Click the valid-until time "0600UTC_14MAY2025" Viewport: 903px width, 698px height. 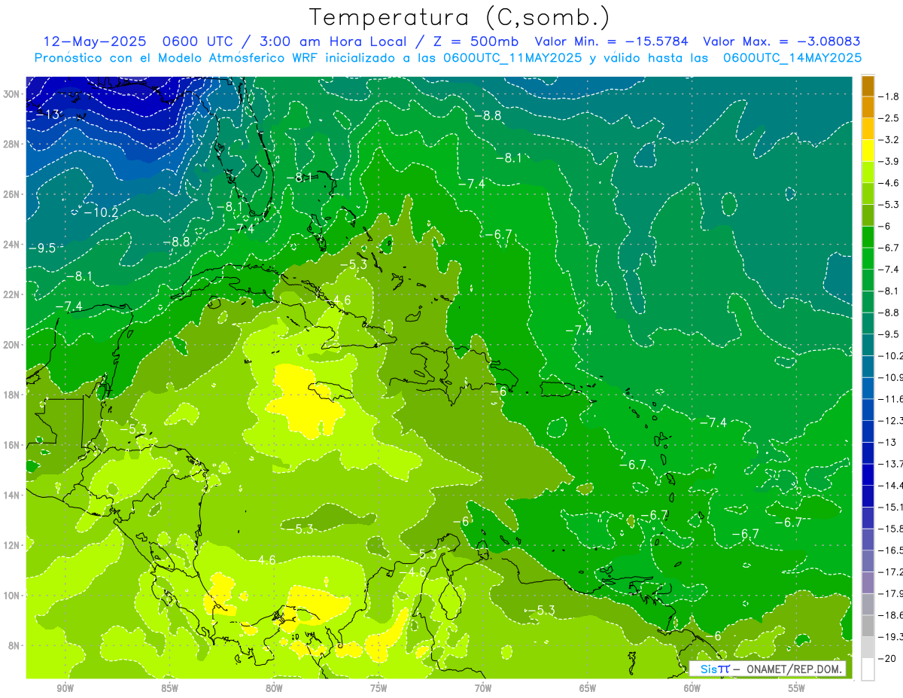pos(792,58)
